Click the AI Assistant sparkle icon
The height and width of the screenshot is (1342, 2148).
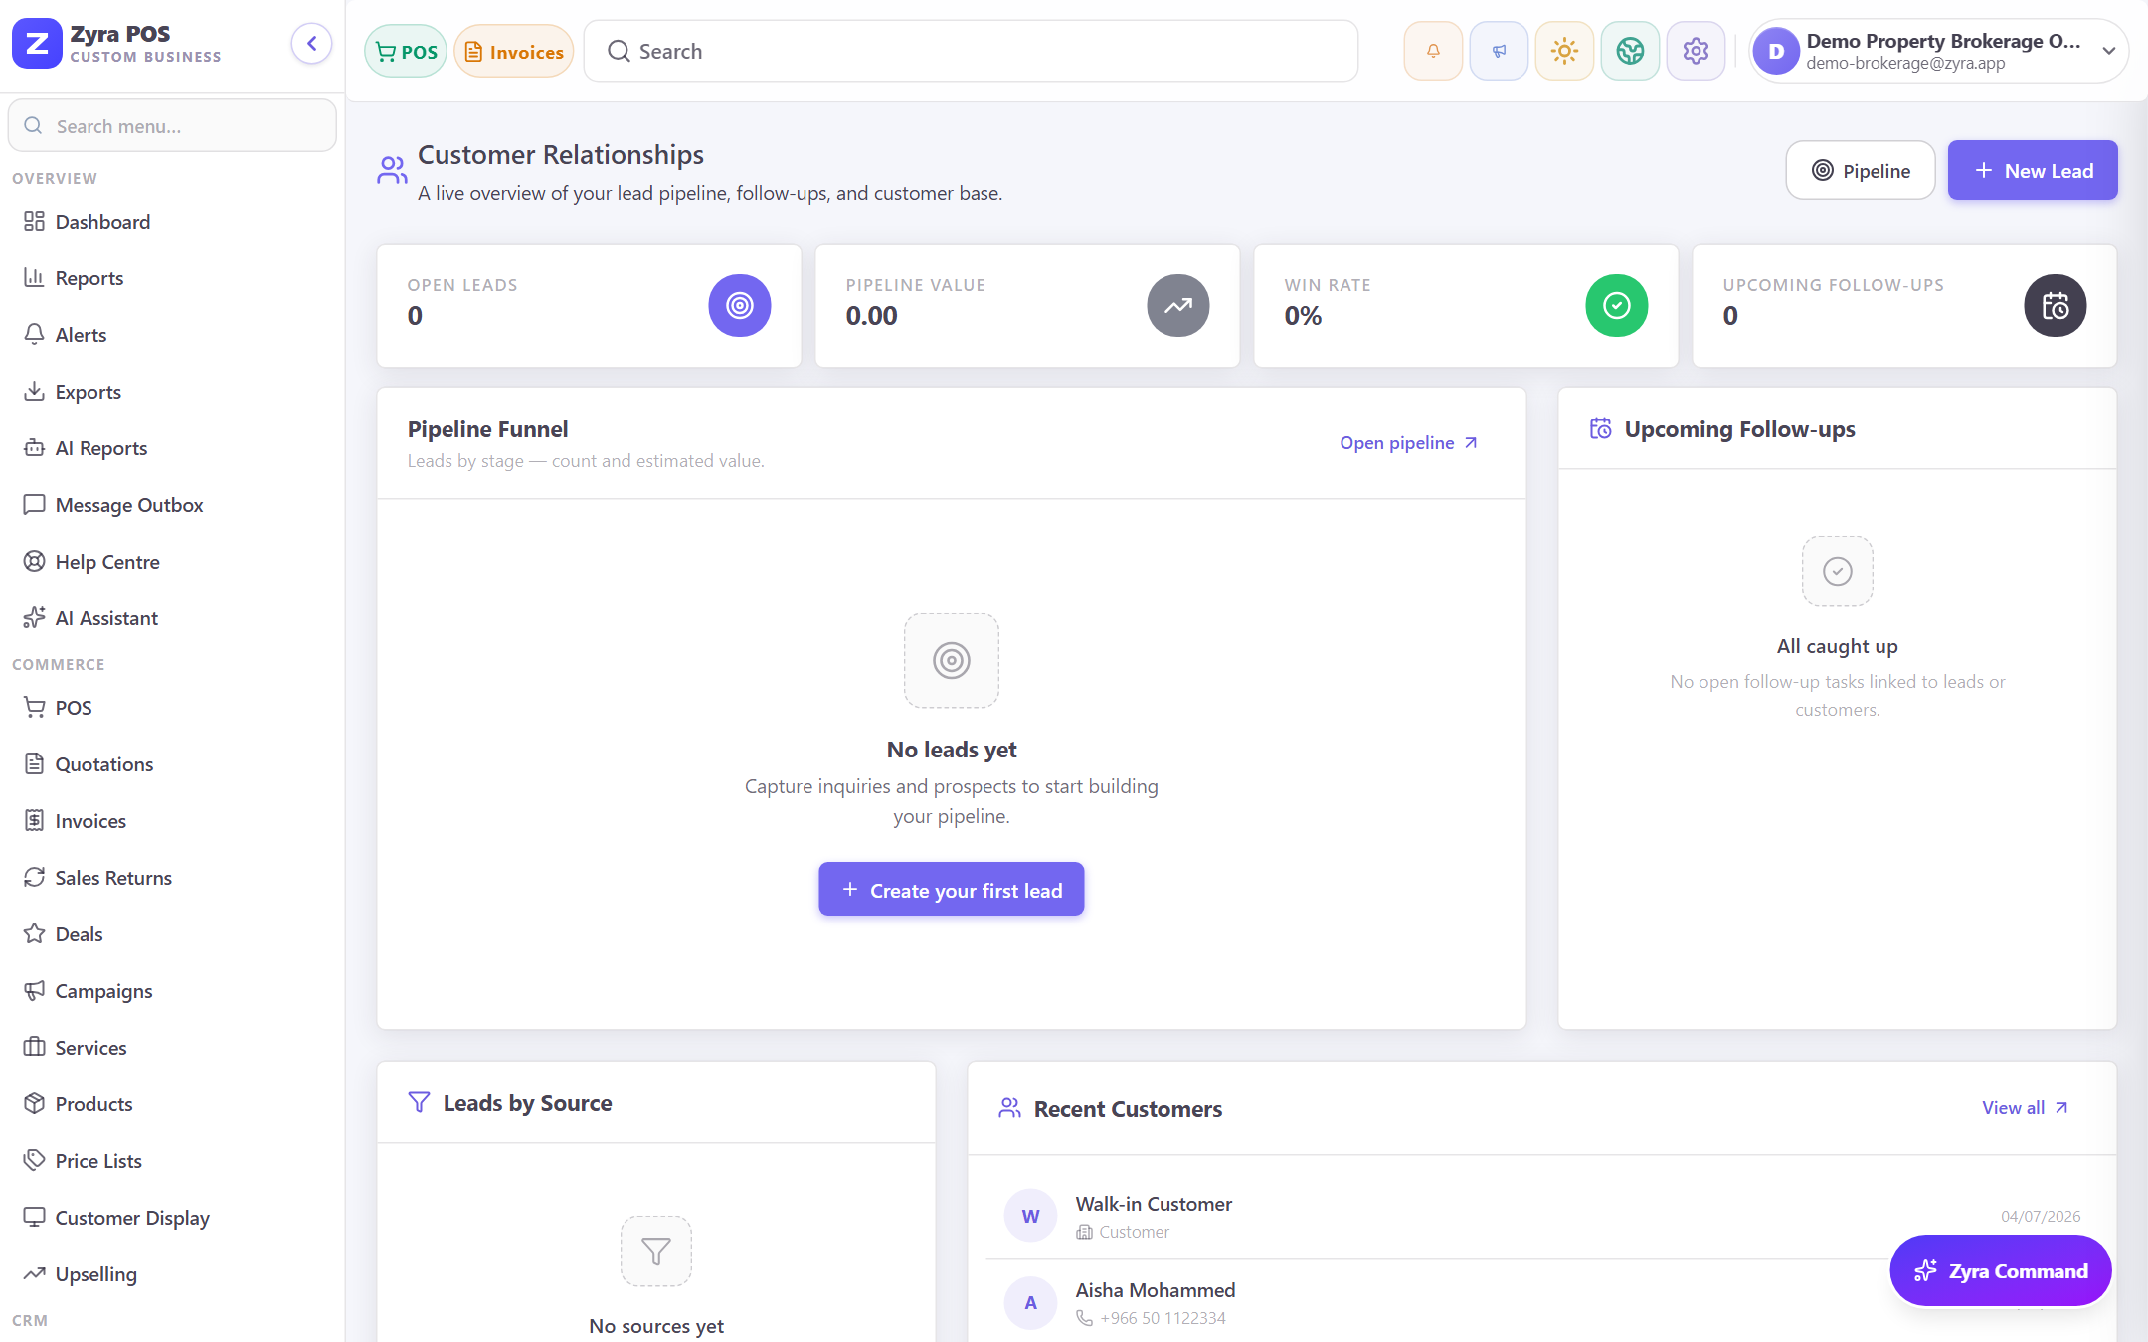tap(35, 618)
